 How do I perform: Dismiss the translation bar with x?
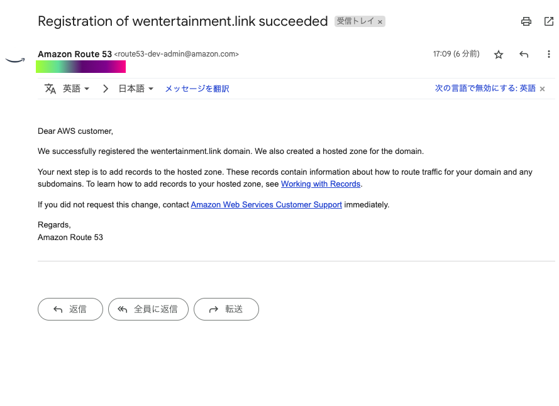click(x=542, y=89)
